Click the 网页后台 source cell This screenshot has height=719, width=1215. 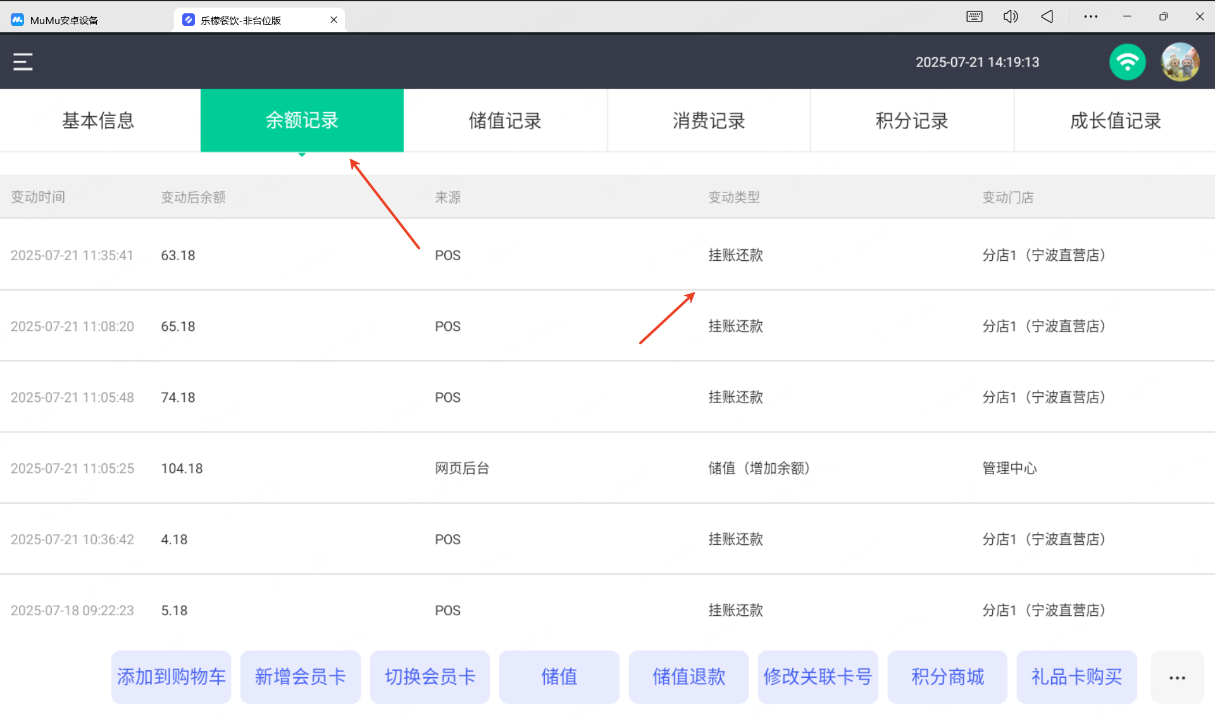(462, 468)
